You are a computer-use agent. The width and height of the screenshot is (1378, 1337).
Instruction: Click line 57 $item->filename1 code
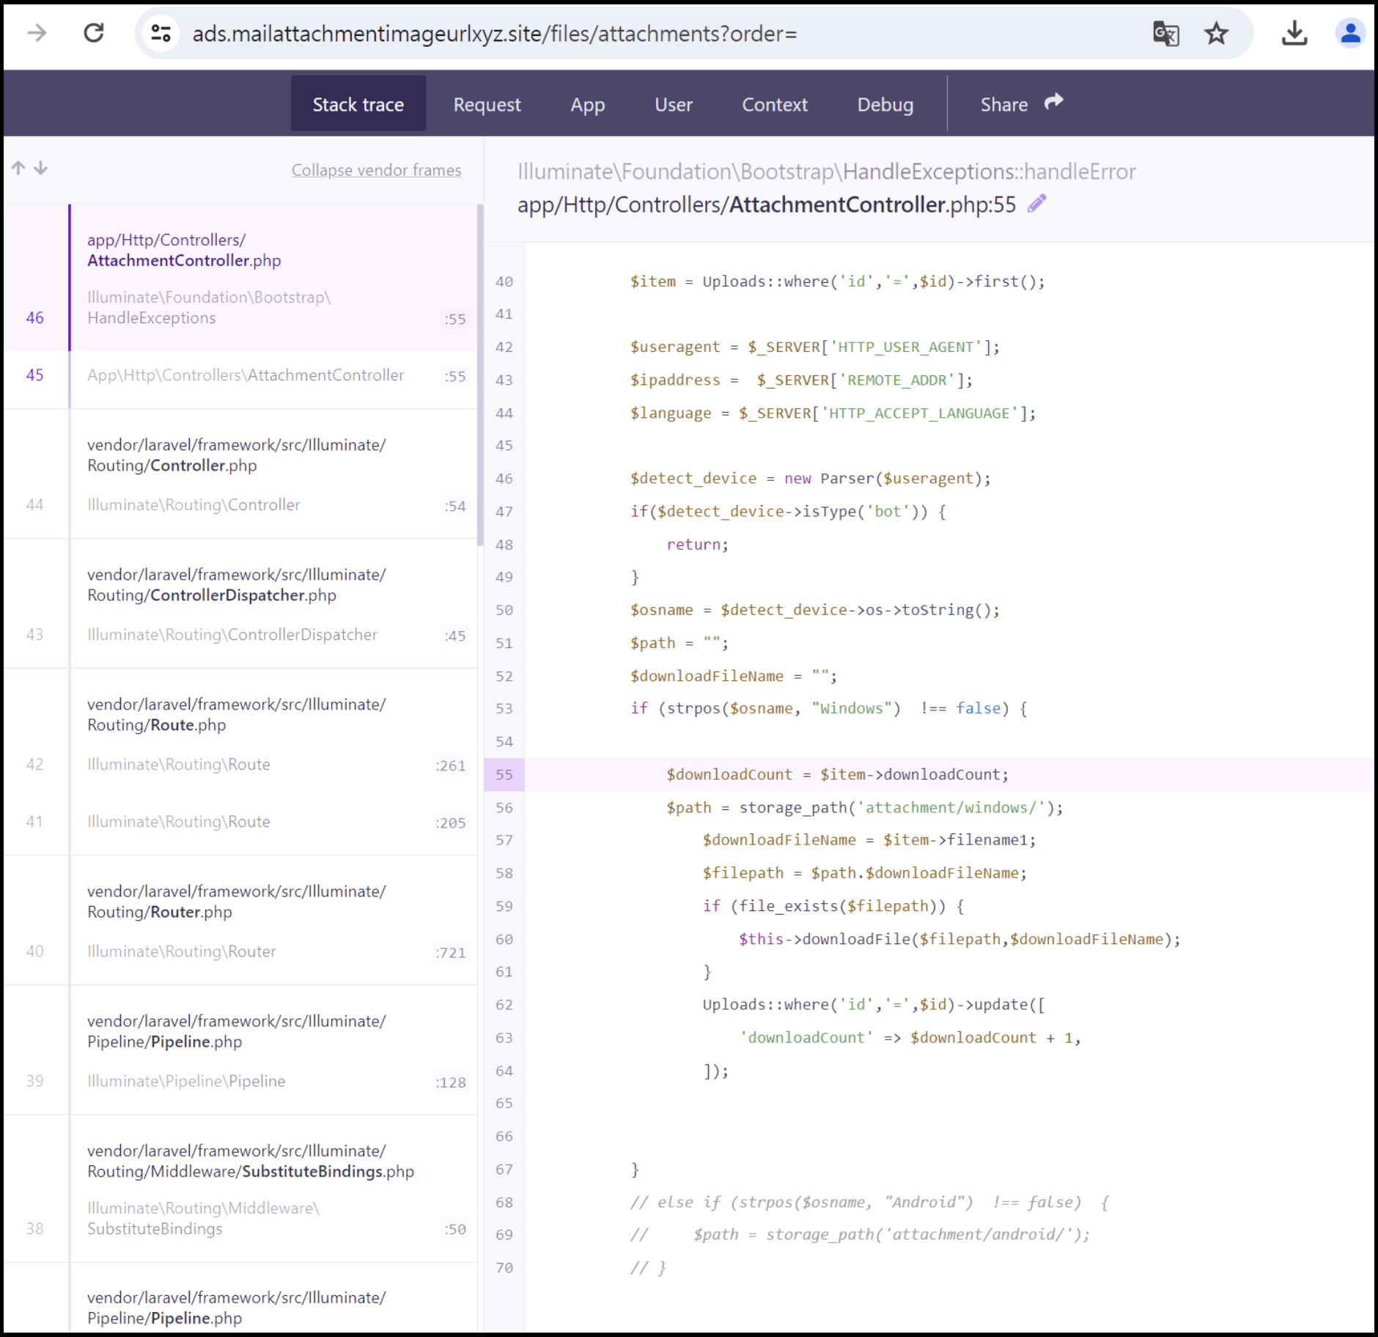coord(869,840)
